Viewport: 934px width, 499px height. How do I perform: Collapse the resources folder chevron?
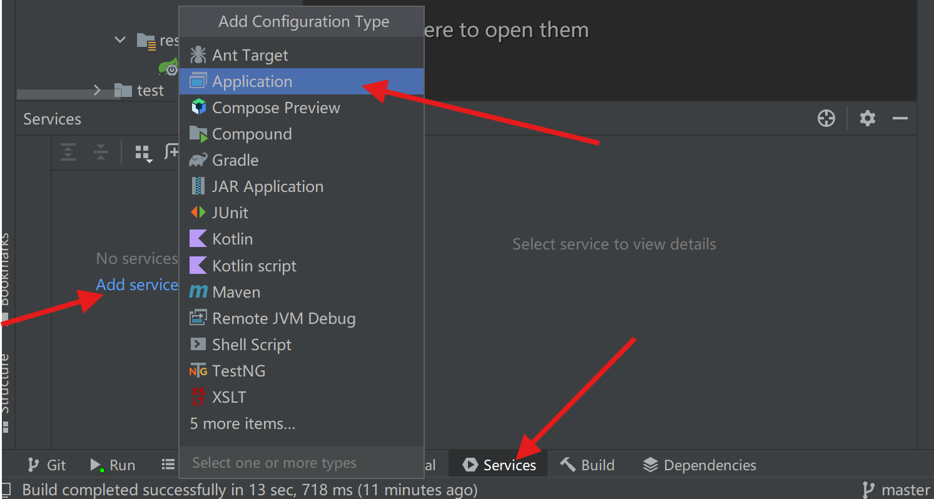click(120, 40)
